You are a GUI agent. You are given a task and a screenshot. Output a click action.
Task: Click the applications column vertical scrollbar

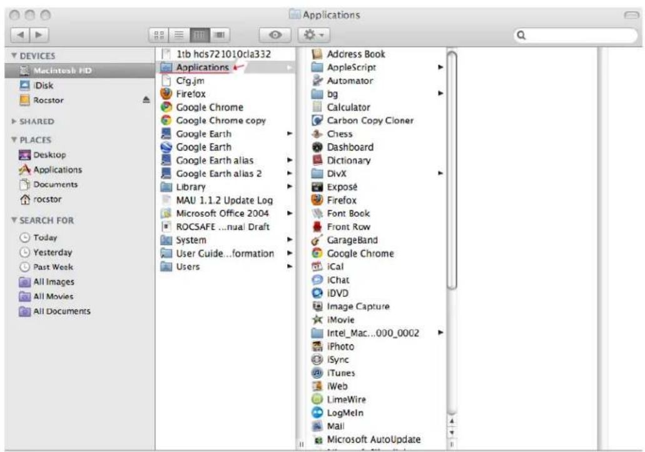coord(452,170)
